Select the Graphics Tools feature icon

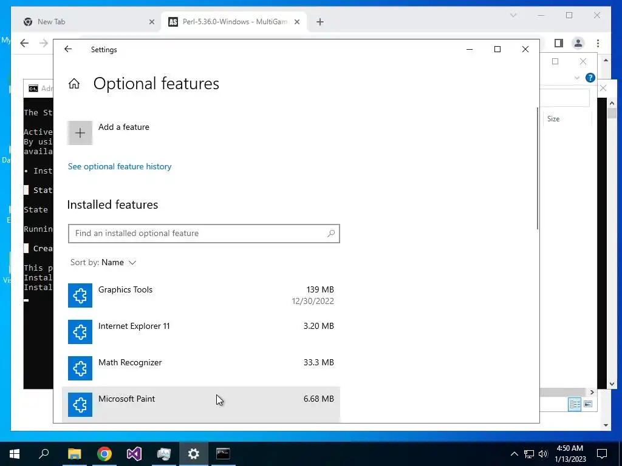coord(80,295)
